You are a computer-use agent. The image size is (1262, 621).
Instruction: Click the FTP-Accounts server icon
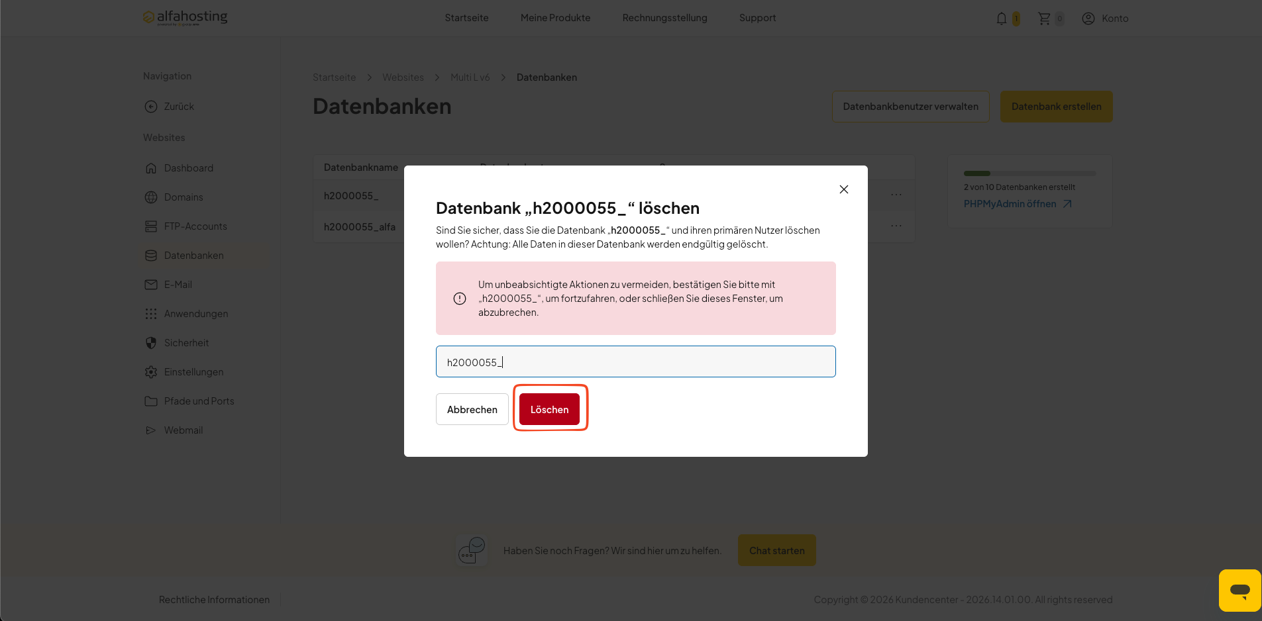151,226
